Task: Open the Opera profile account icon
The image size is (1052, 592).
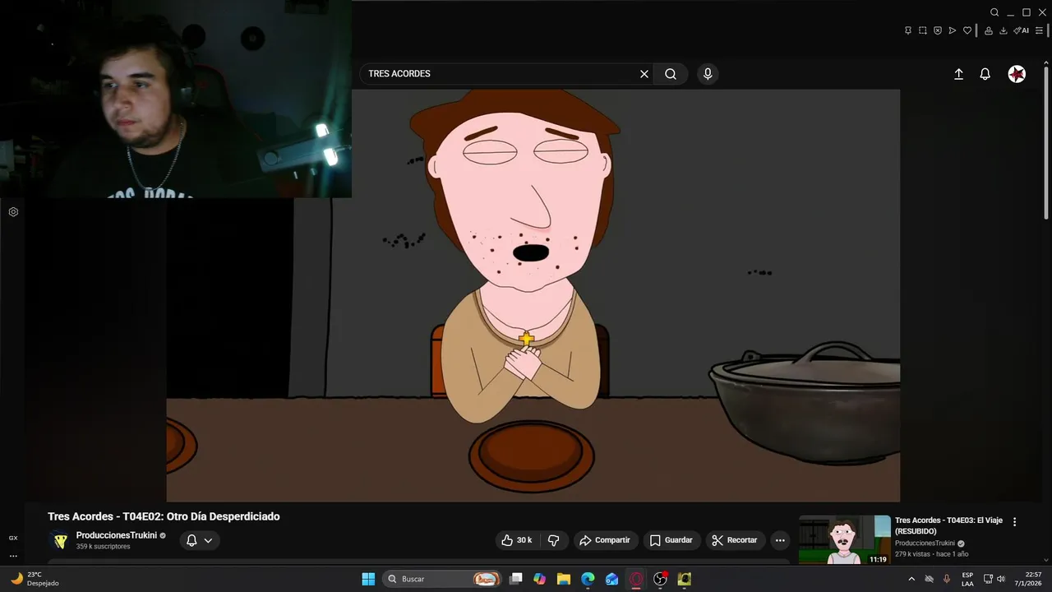Action: click(x=989, y=30)
